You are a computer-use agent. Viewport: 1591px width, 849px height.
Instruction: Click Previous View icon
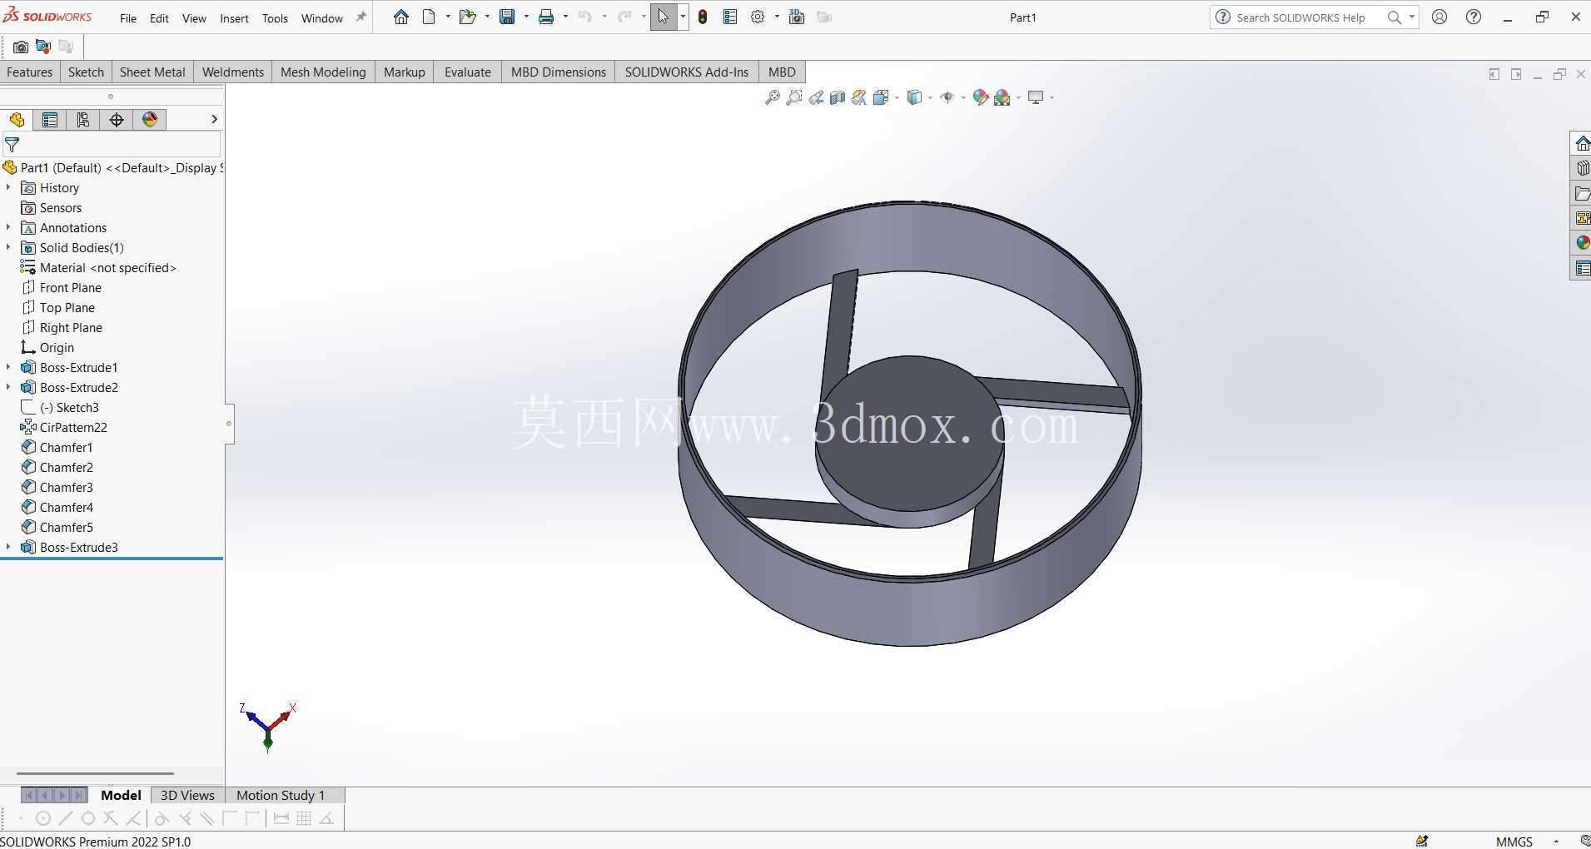click(x=816, y=97)
